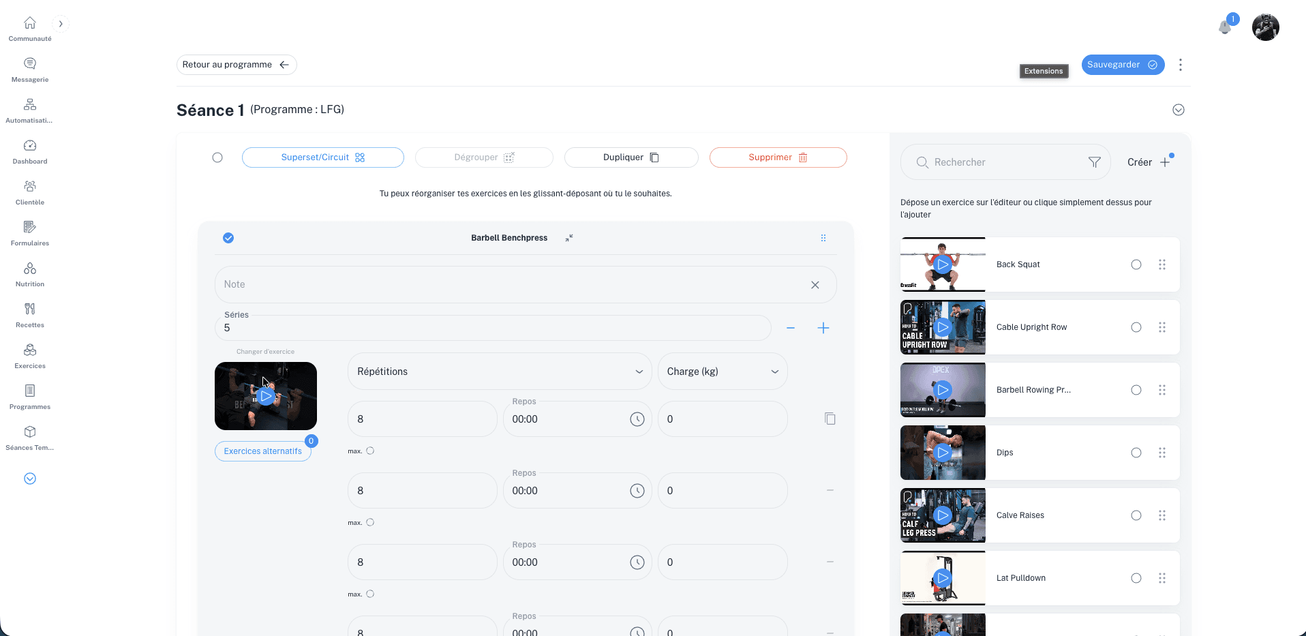
Task: Open Programmes in the sidebar
Action: (30, 397)
